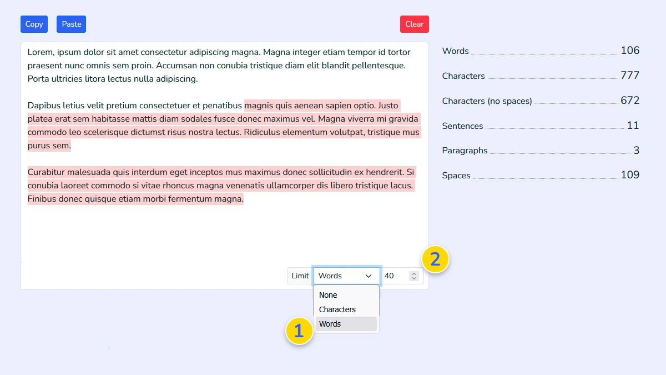Click the Copy button
Screen dimensions: 666x375
coord(33,24)
